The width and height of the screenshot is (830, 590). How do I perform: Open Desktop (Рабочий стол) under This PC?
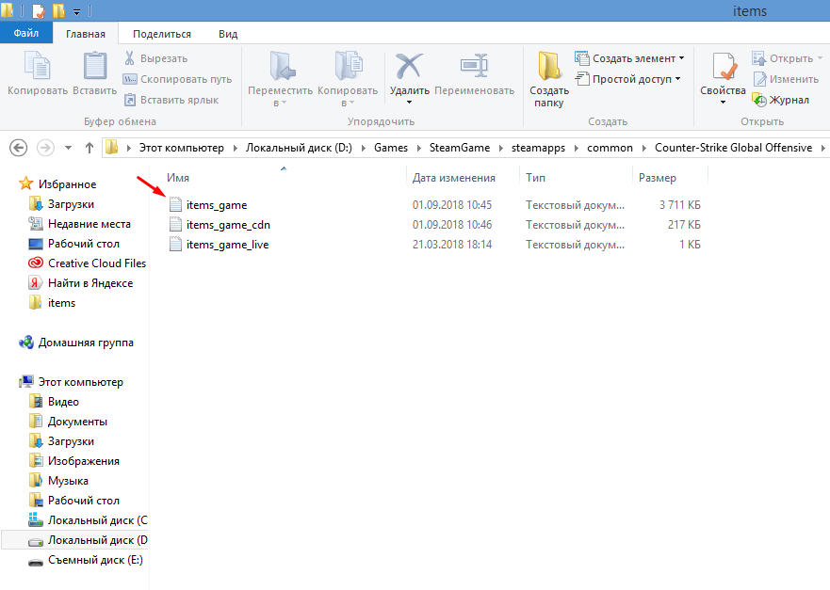pyautogui.click(x=73, y=501)
